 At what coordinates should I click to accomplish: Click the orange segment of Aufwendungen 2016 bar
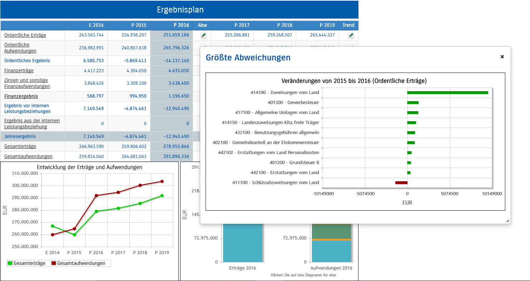[331, 240]
